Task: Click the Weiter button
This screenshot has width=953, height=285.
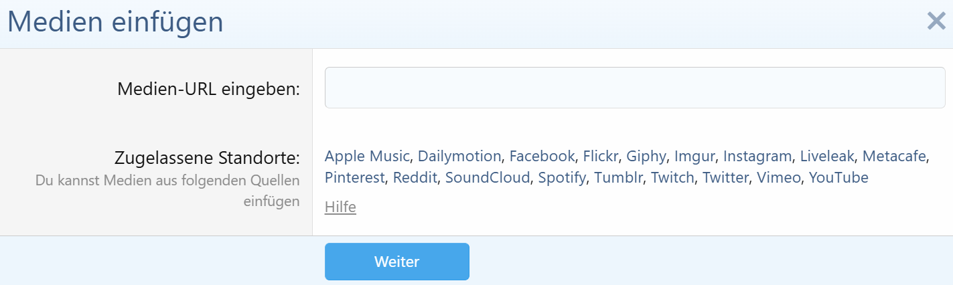Action: (397, 262)
